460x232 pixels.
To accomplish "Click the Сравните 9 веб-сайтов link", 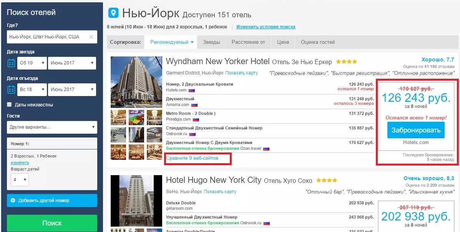I will [x=192, y=158].
